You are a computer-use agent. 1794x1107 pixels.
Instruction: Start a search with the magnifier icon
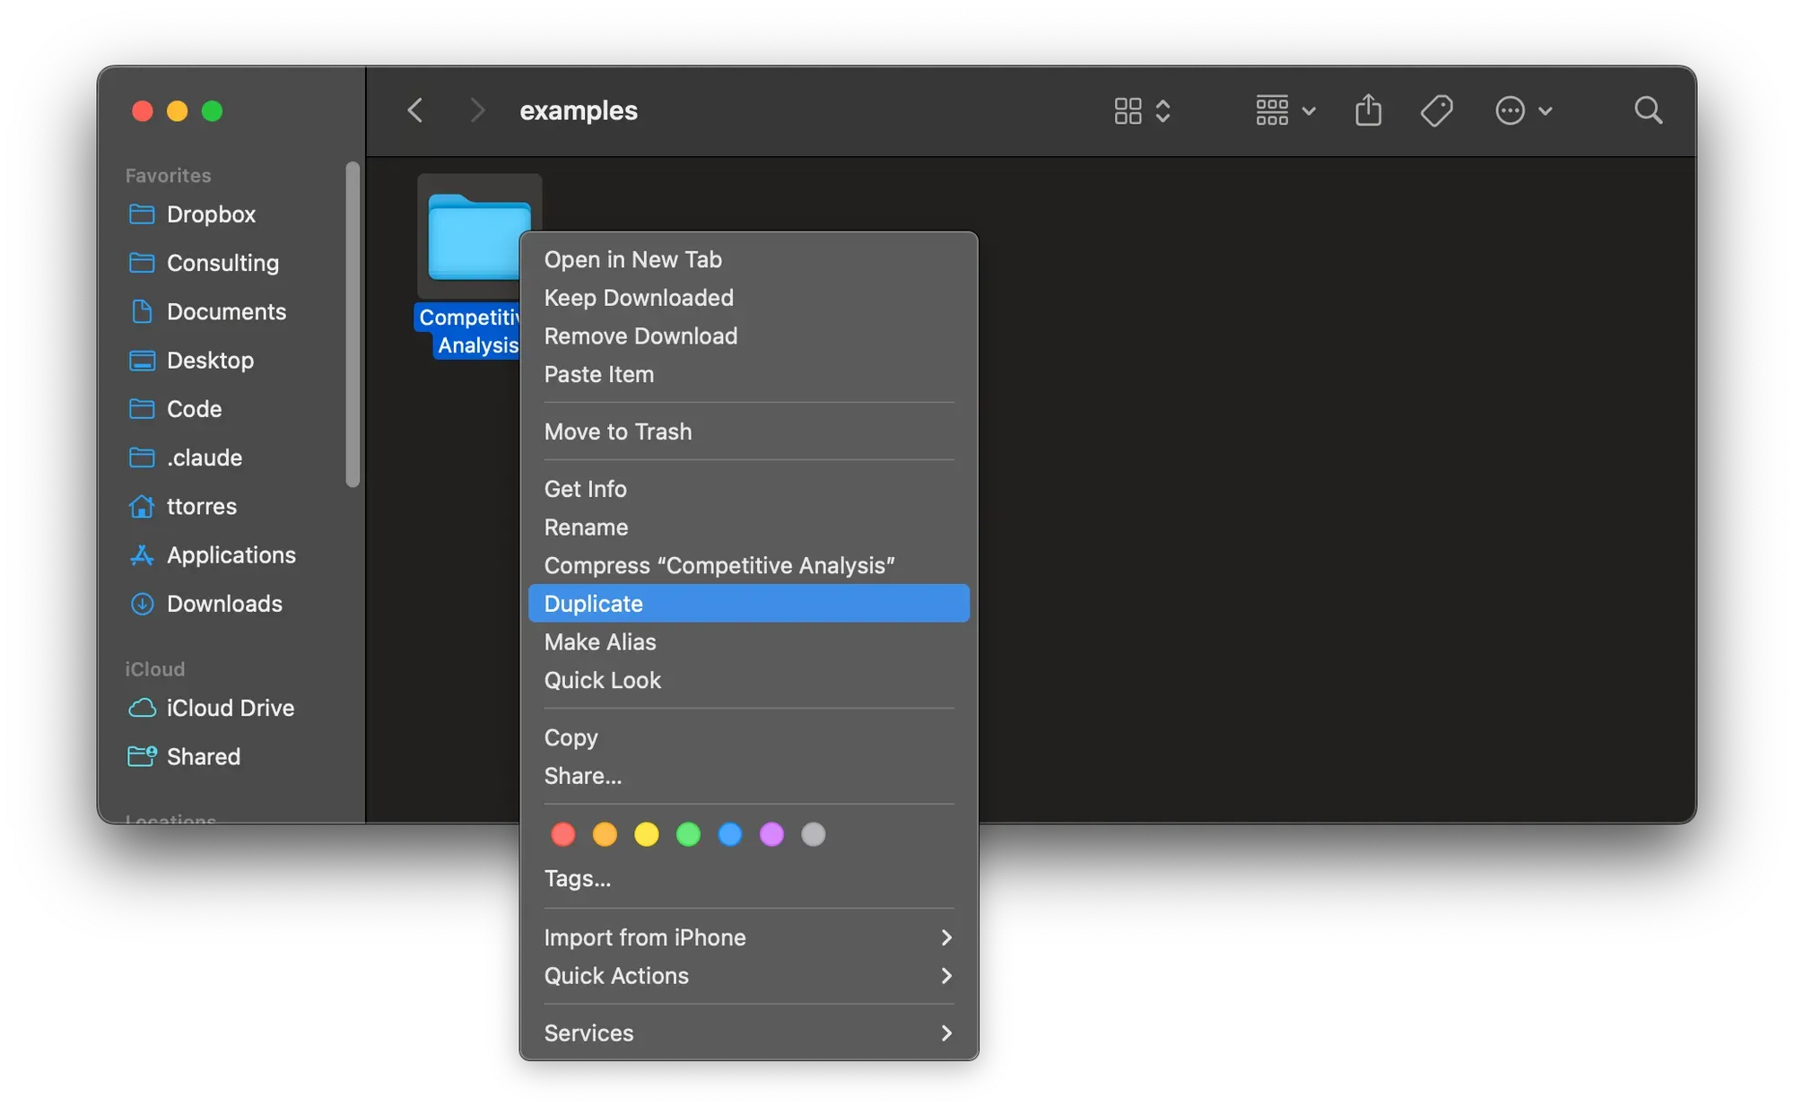tap(1648, 110)
